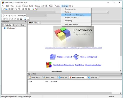Choose Scripting... from the Settings menu
Screen dimensions: 123x98
tap(76, 21)
